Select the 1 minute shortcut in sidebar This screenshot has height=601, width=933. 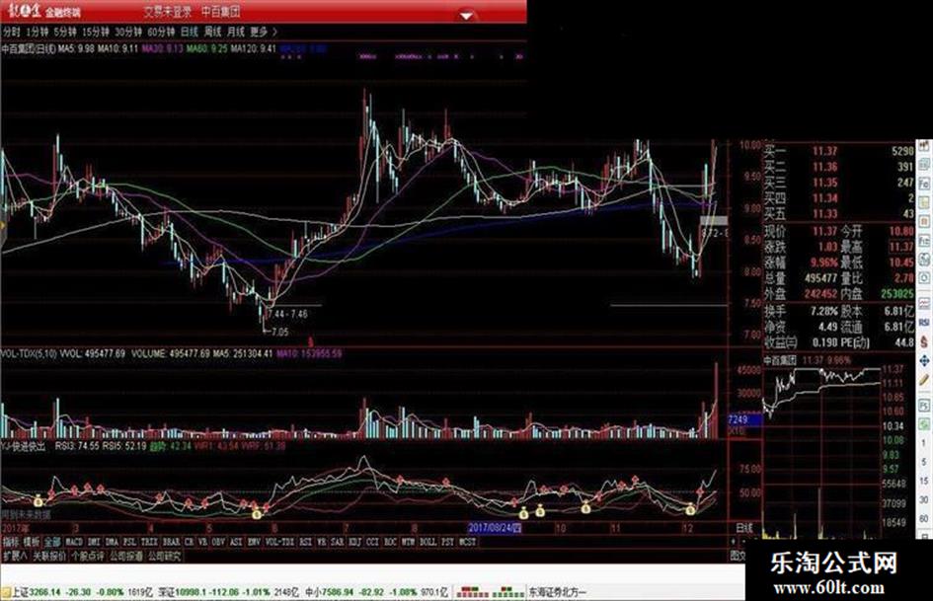pos(924,443)
